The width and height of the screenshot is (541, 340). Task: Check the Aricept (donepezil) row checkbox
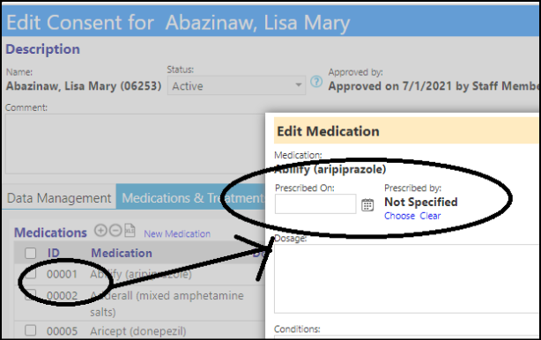(30, 330)
